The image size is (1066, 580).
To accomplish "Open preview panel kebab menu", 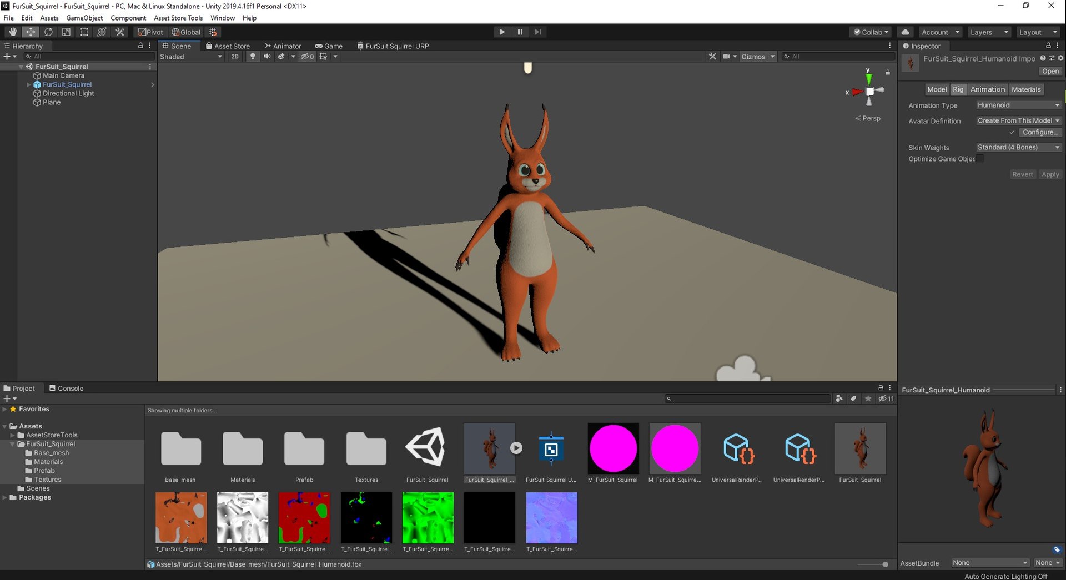I will tap(1060, 390).
